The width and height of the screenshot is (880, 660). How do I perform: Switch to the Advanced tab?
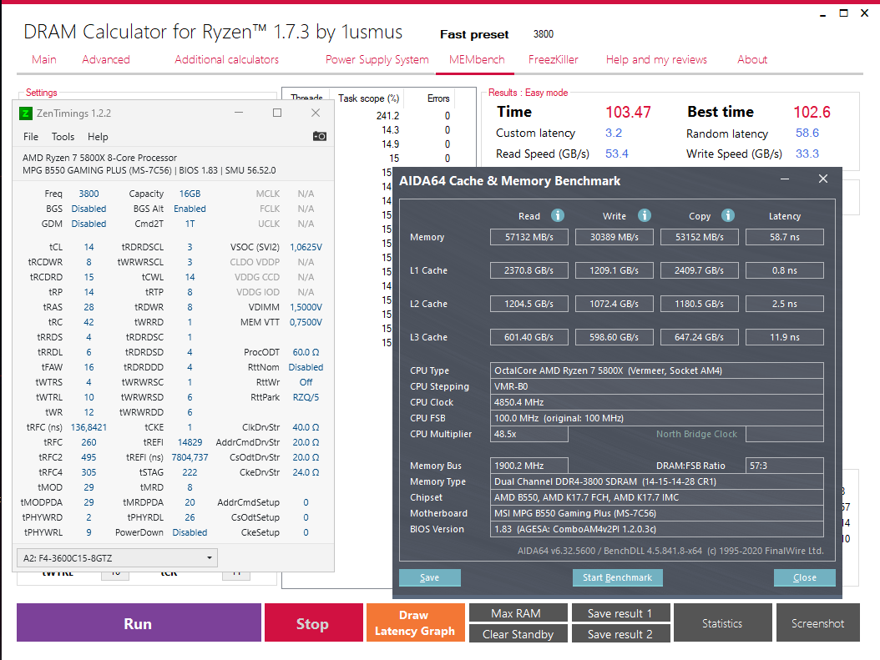pos(106,59)
